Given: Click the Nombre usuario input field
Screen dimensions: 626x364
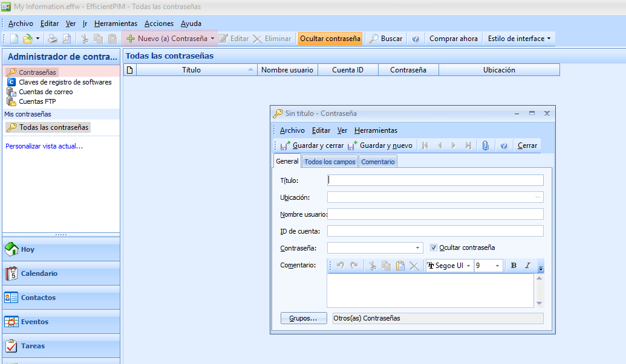Looking at the screenshot, I should pos(435,214).
